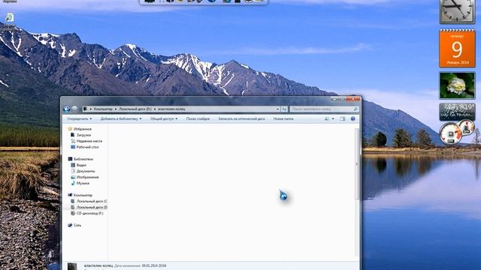The height and width of the screenshot is (270, 481).
Task: Click the властелин колец breadcrumb
Action: (x=171, y=109)
